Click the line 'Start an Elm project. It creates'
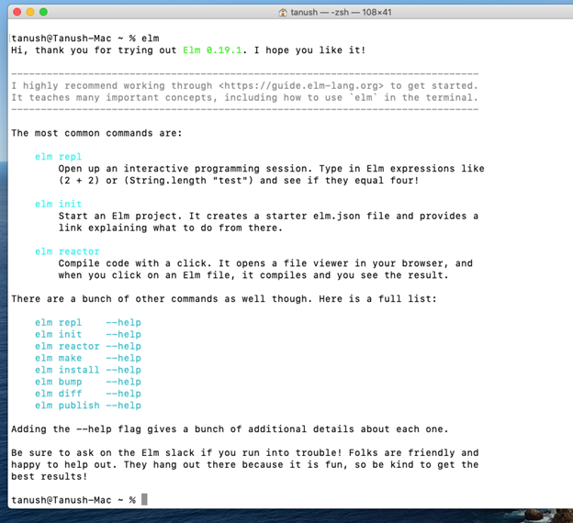 pos(268,216)
